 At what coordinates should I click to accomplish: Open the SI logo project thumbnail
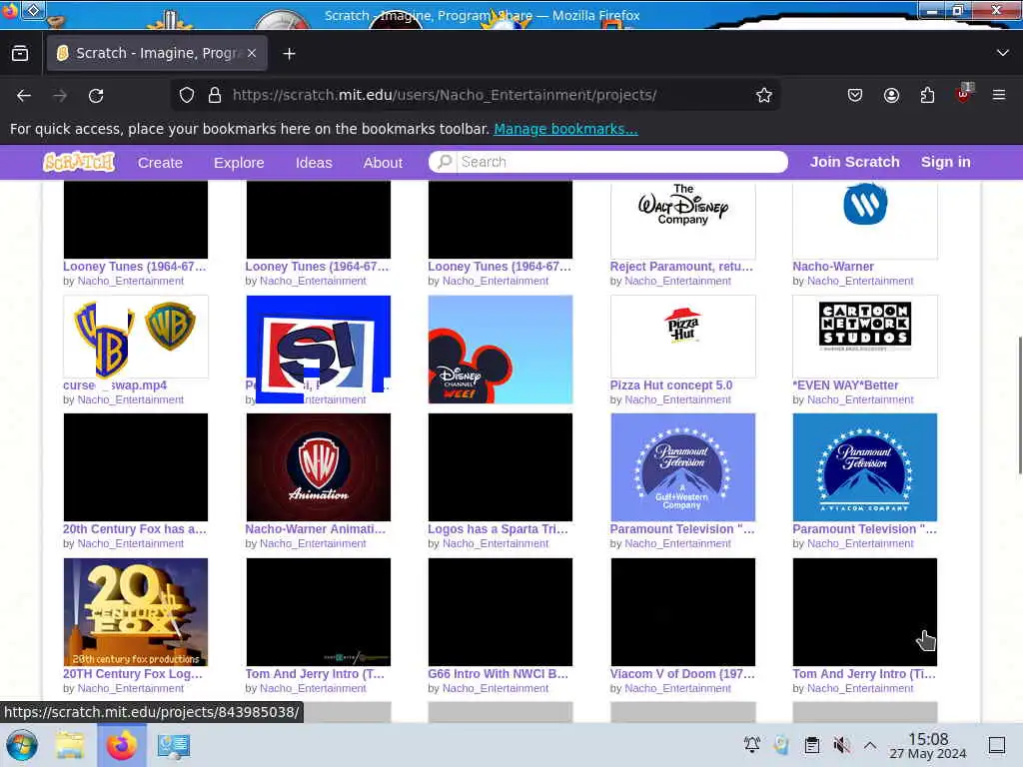(319, 349)
